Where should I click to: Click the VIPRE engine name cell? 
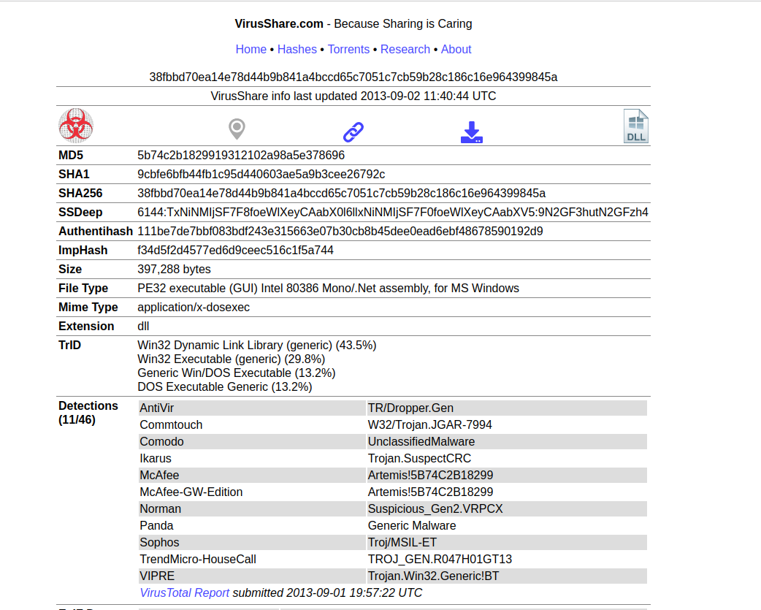point(252,576)
